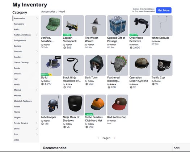Click the Get More button
190x152 pixels.
[164, 10]
